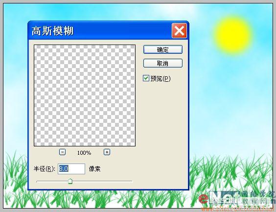276x212 pixels.
Task: Zoom in the preview with plus icon
Action: (x=107, y=152)
